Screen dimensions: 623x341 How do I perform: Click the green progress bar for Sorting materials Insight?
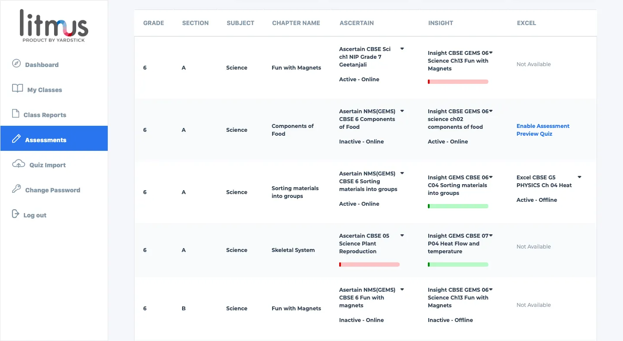pyautogui.click(x=458, y=206)
